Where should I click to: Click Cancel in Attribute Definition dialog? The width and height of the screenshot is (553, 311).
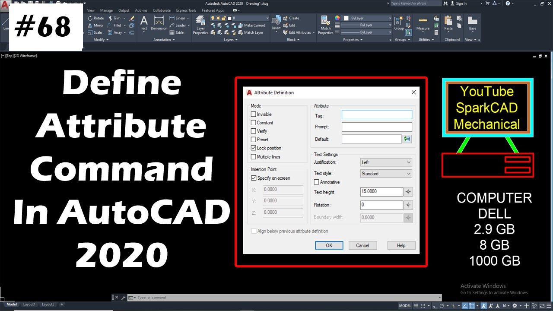point(362,245)
